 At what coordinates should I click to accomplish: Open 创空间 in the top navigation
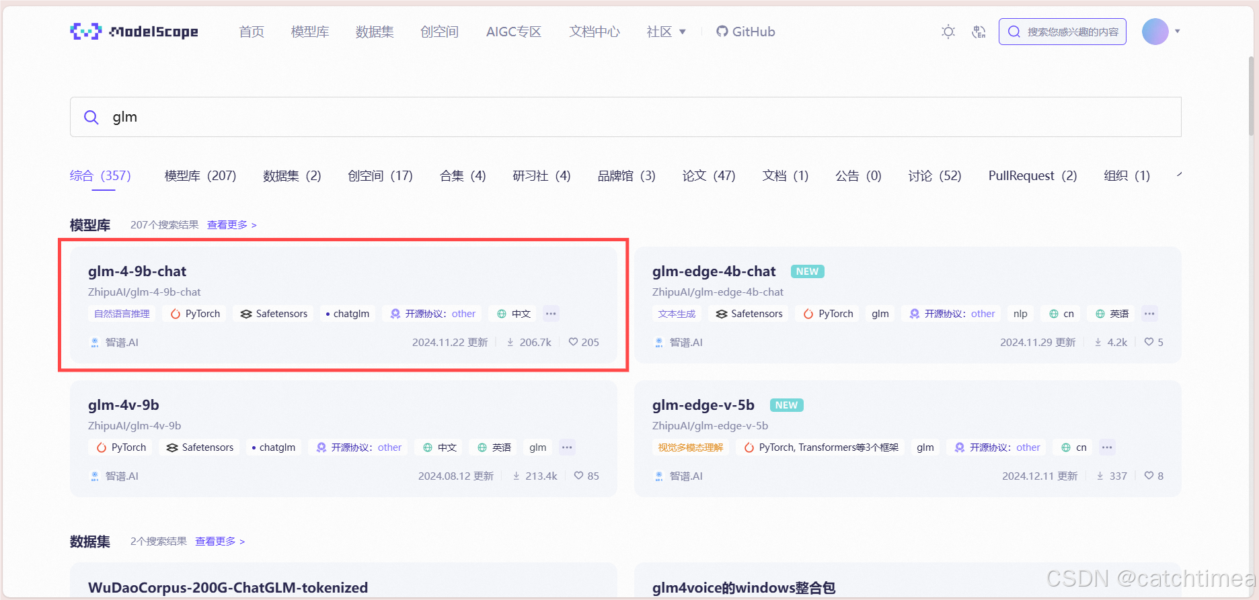pyautogui.click(x=439, y=32)
